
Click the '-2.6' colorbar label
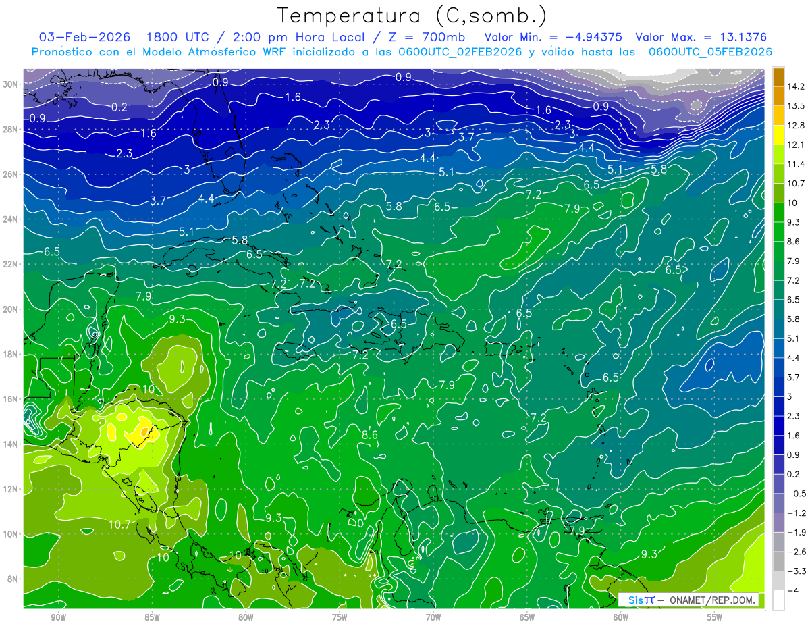click(x=796, y=552)
